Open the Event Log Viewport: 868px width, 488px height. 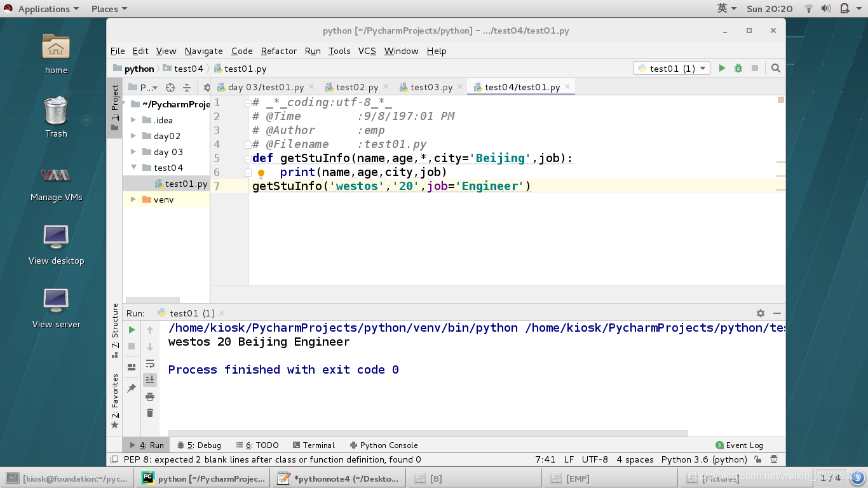(739, 445)
